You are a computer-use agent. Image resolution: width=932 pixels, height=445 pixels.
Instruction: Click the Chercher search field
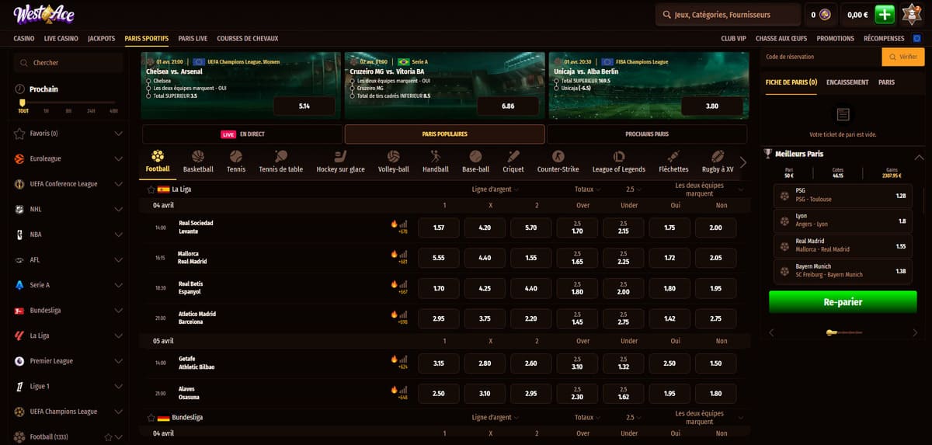coord(69,63)
